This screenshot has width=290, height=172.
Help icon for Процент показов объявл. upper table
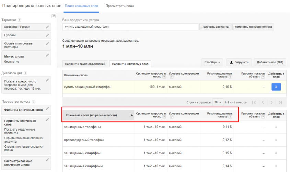(x=263, y=77)
